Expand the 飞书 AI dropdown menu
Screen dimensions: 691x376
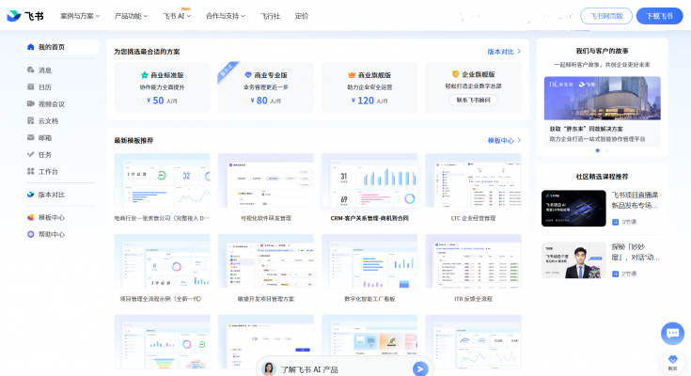[177, 16]
